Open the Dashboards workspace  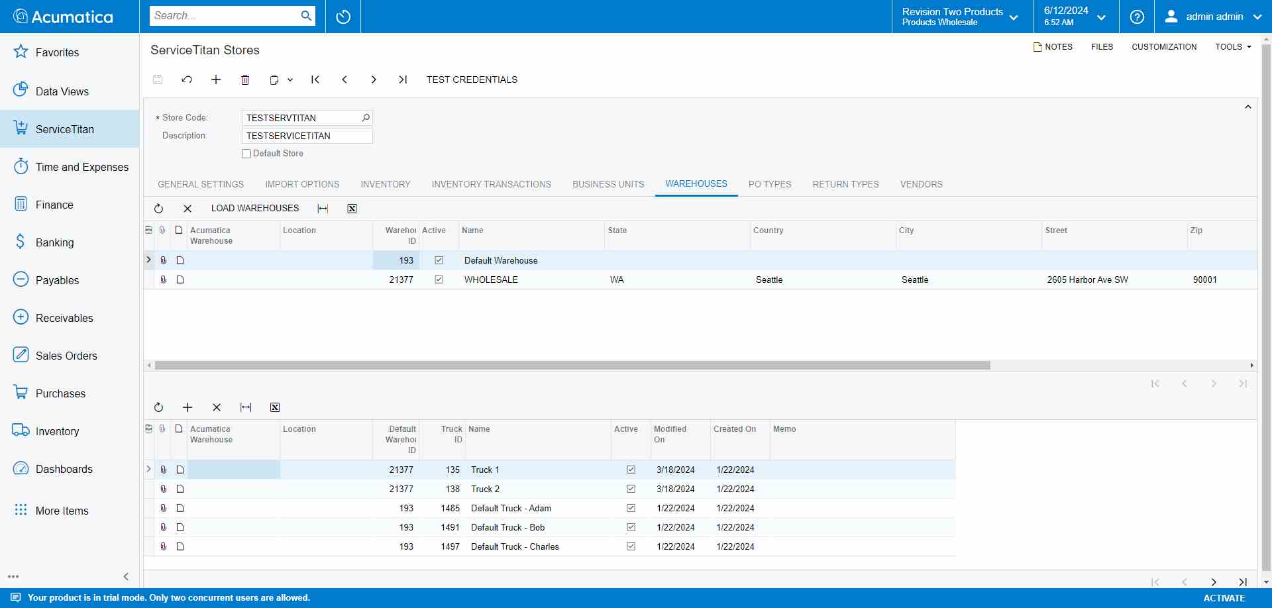70,469
